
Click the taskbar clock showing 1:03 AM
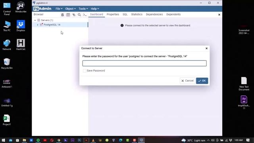pyautogui.click(x=239, y=140)
